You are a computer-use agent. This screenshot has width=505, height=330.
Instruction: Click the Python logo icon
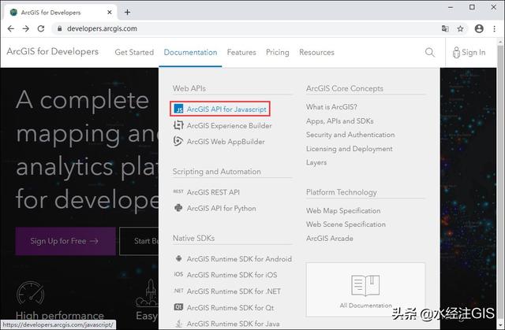[178, 208]
